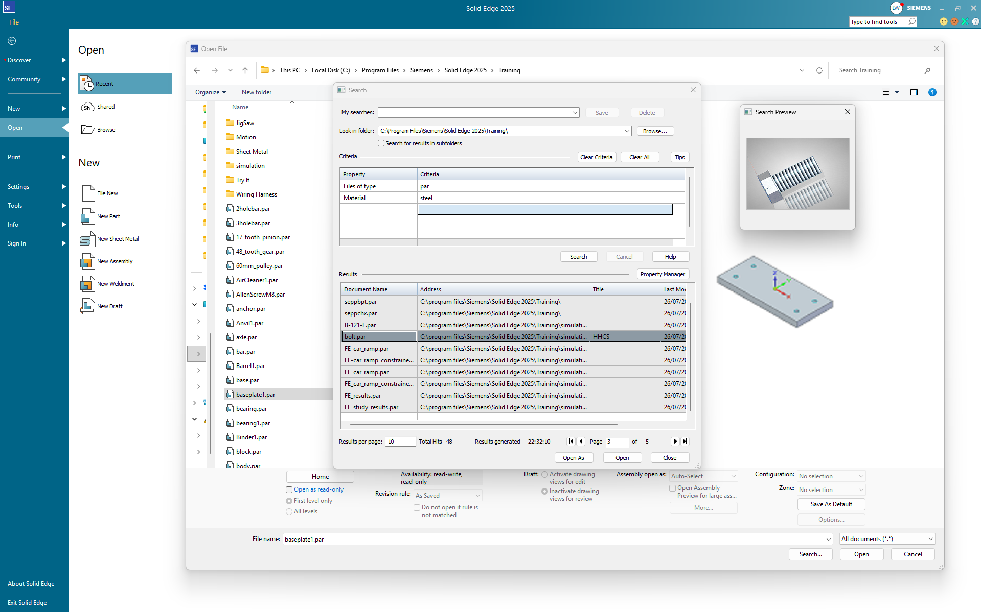Click the New Sheet Metal icon

tap(87, 239)
